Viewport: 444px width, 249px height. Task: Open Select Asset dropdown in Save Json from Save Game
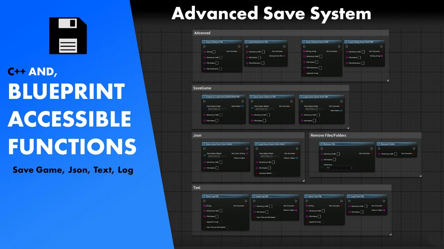214,156
